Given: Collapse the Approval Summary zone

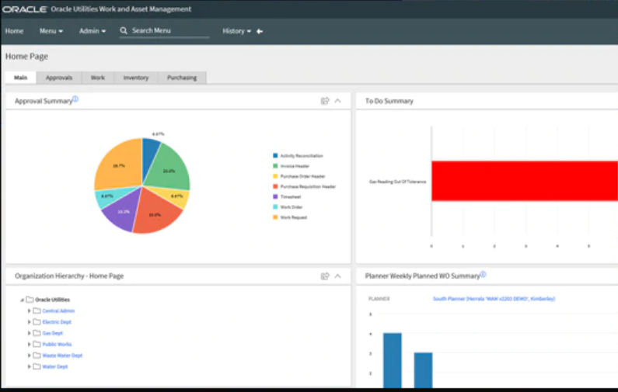Looking at the screenshot, I should (x=338, y=101).
